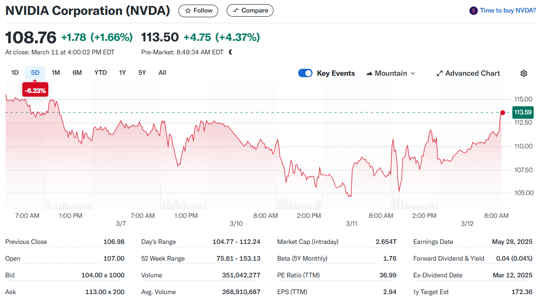Click the +4.75 (+4.37%) pre-market change
The height and width of the screenshot is (302, 547).
pos(222,37)
